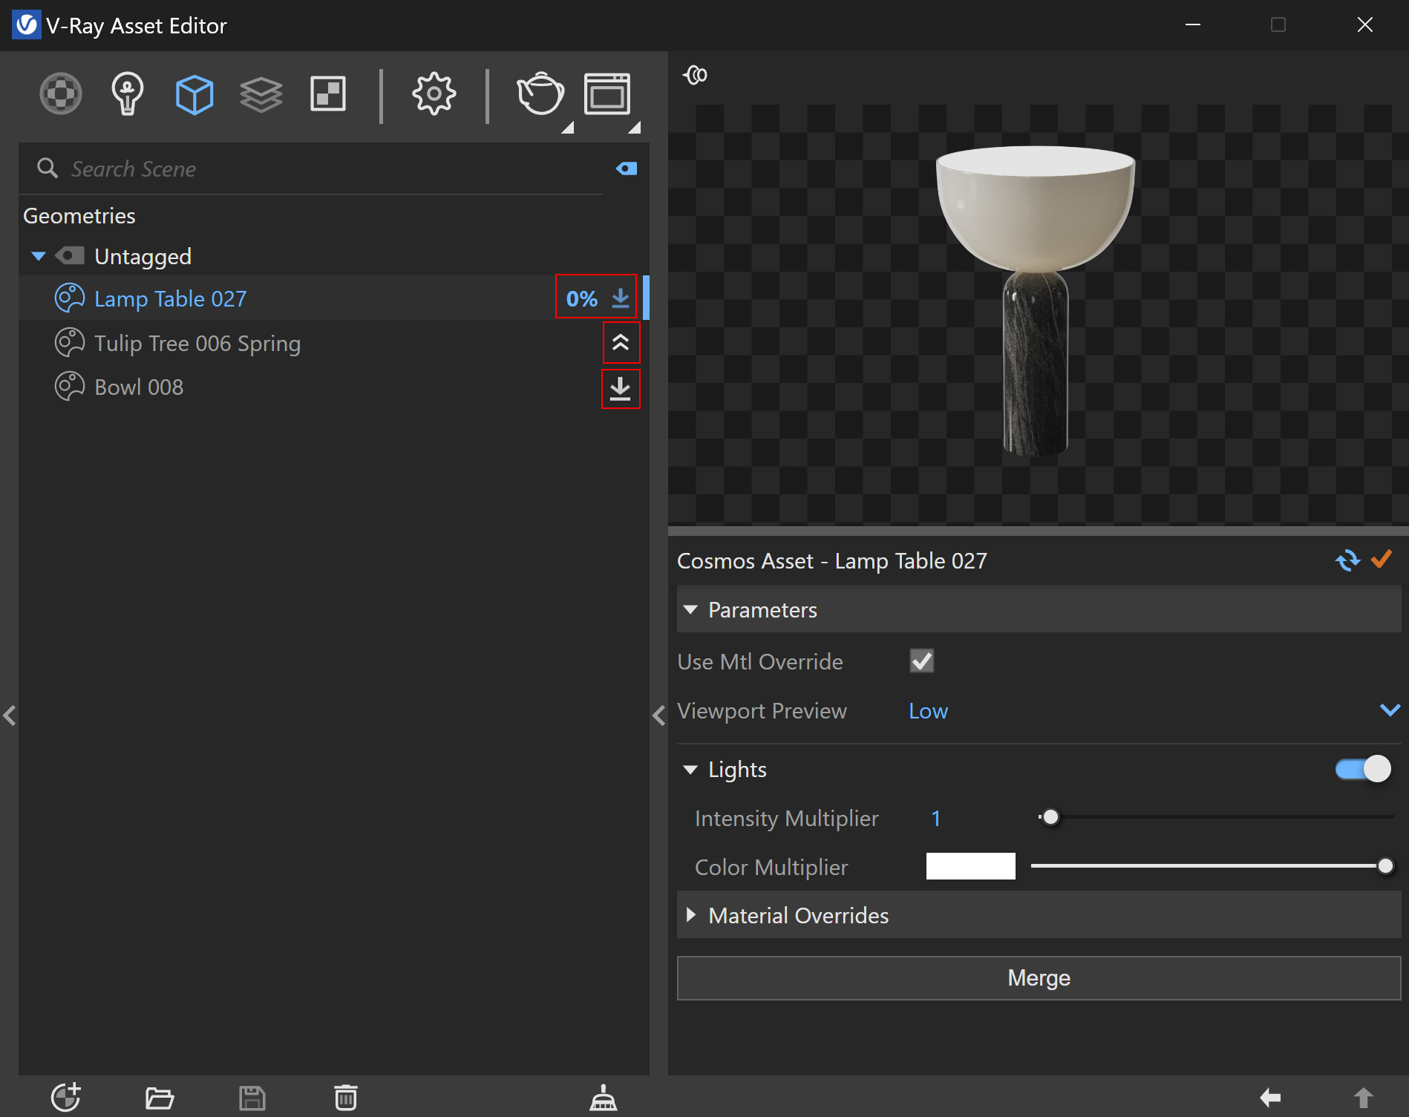
Task: Collapse the Parameters section
Action: (x=690, y=609)
